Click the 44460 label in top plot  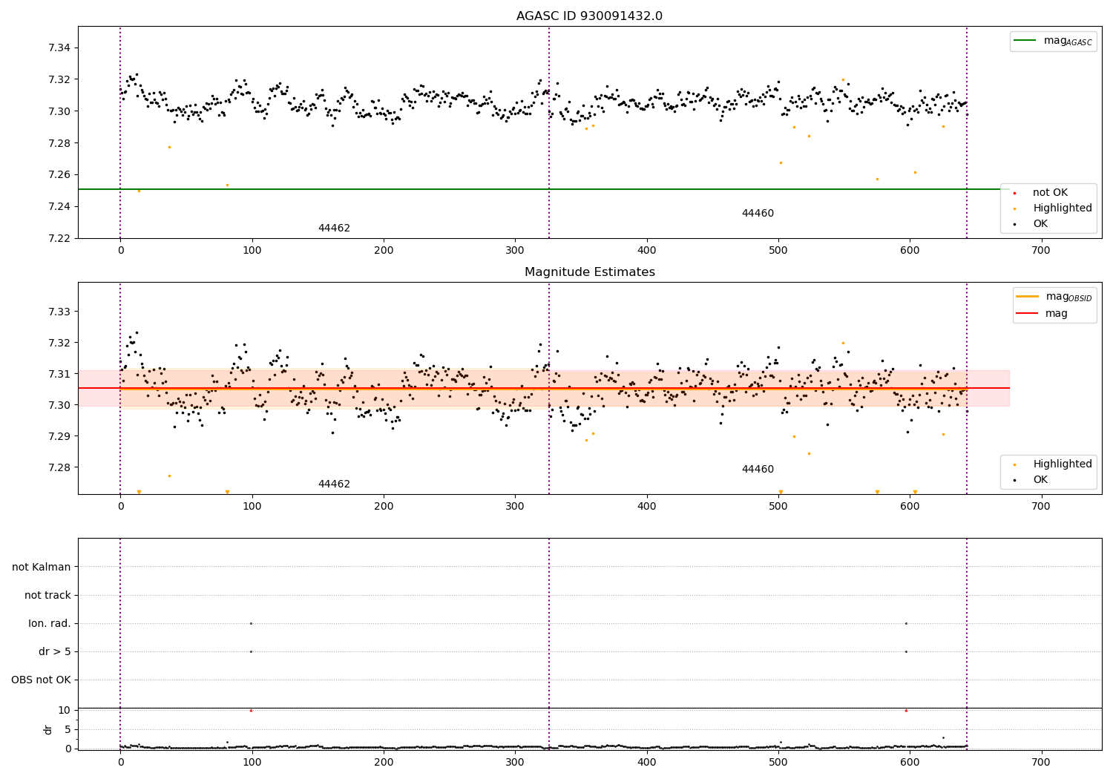pyautogui.click(x=758, y=214)
